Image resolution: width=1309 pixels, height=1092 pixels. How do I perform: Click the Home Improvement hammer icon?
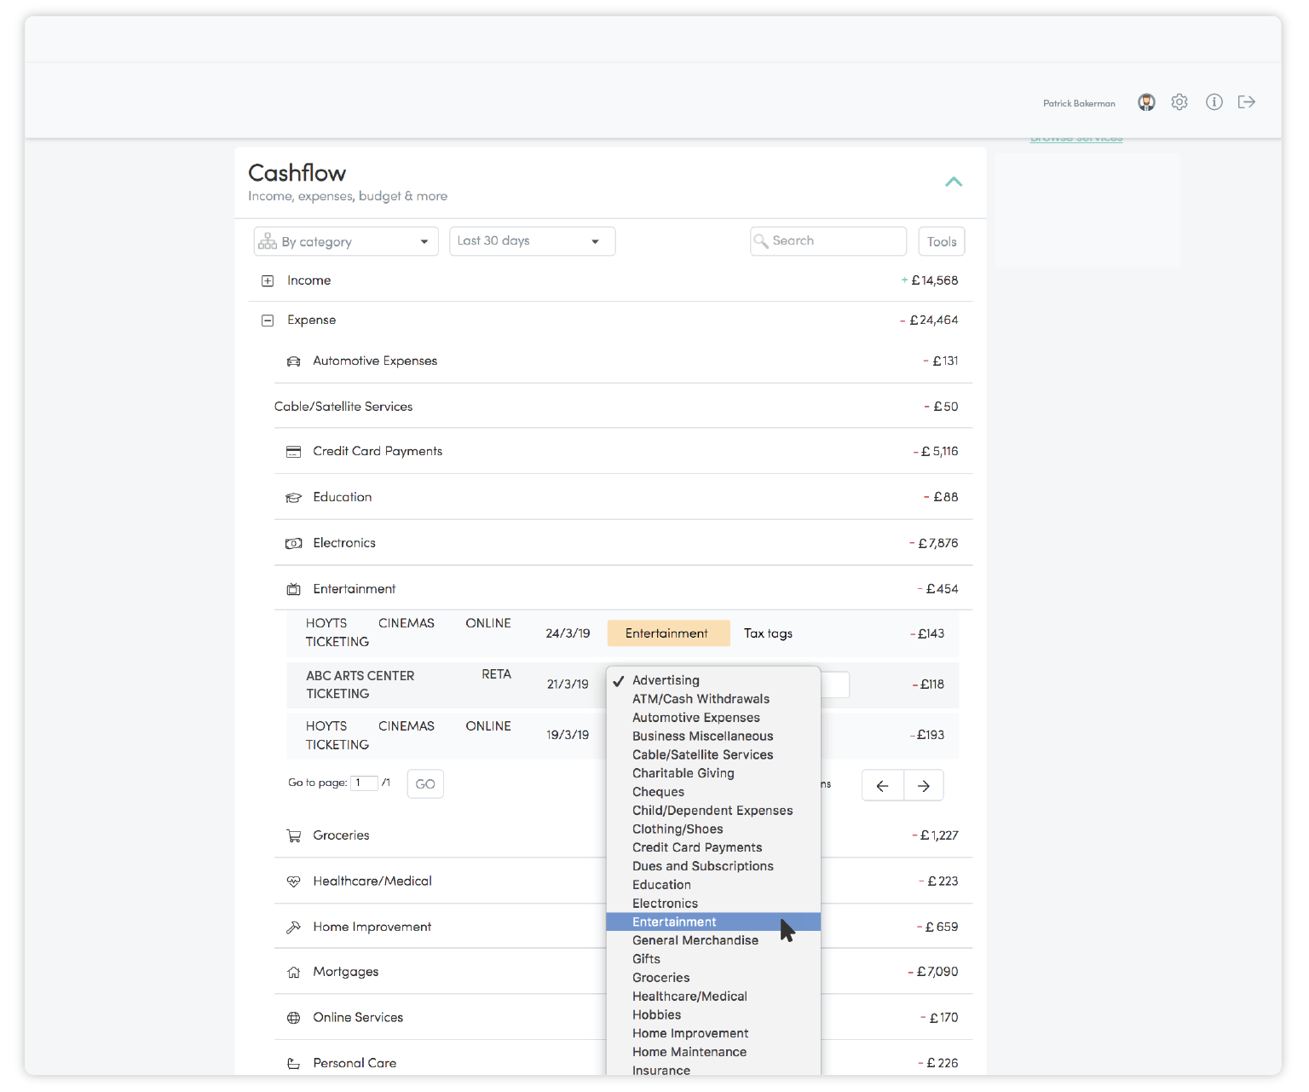point(294,927)
